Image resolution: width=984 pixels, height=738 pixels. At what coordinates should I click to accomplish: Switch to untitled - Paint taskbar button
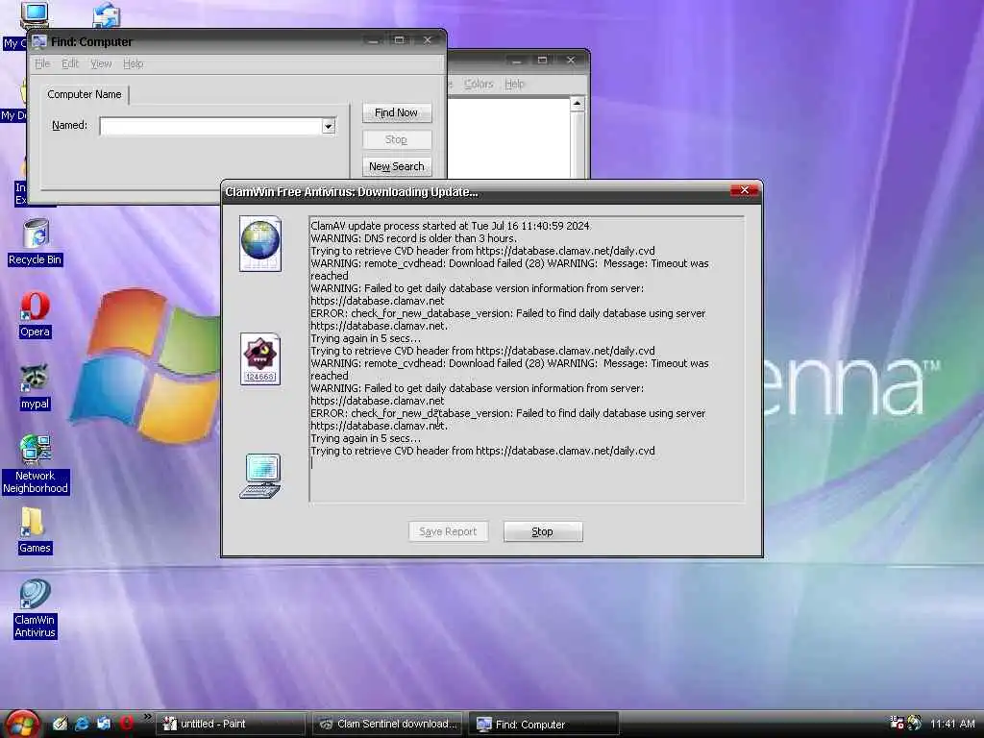point(231,725)
